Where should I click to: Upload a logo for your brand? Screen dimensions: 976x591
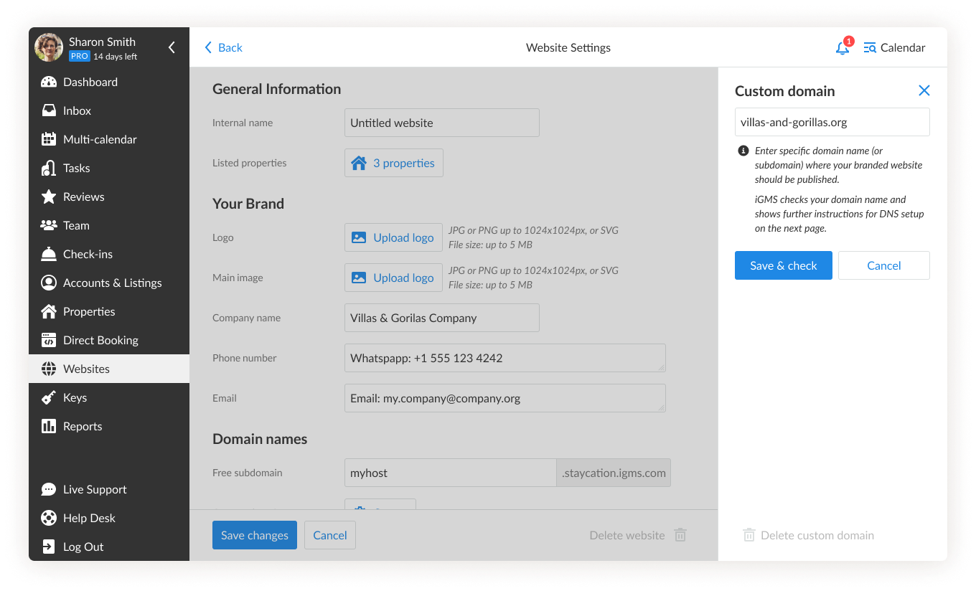point(393,237)
